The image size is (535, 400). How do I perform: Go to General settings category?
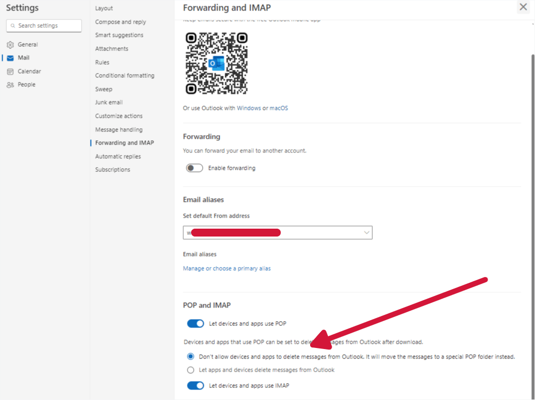click(x=27, y=45)
